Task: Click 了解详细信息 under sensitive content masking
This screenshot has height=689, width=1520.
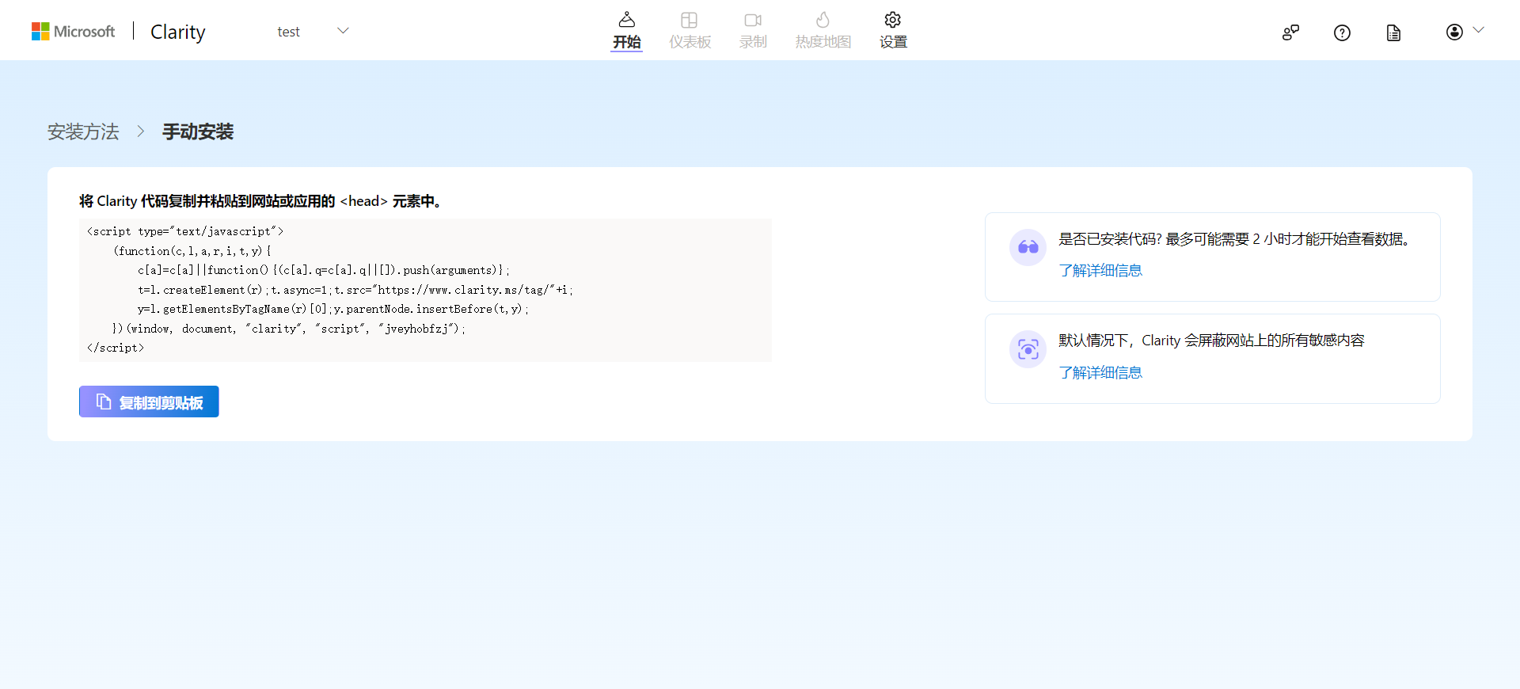Action: point(1100,373)
